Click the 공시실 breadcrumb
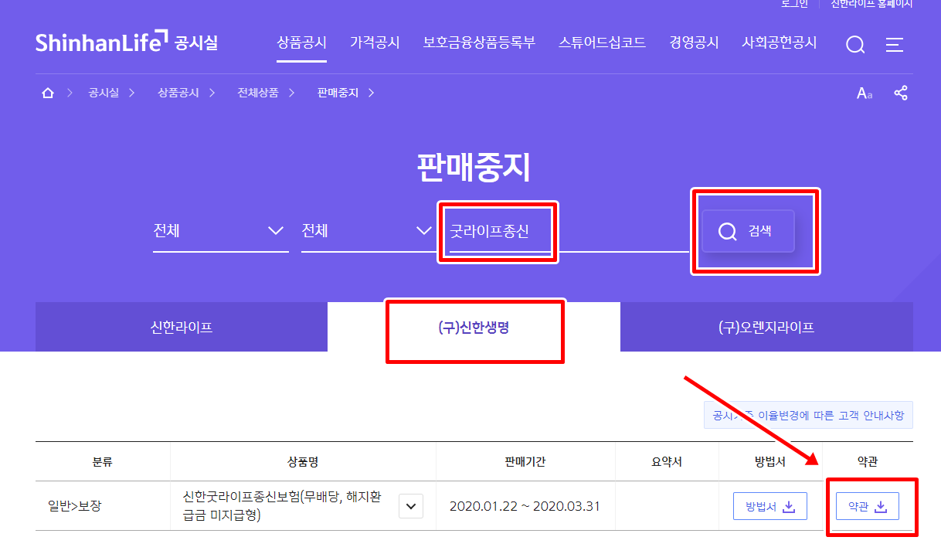Screen dimensions: 941x554 (104, 93)
